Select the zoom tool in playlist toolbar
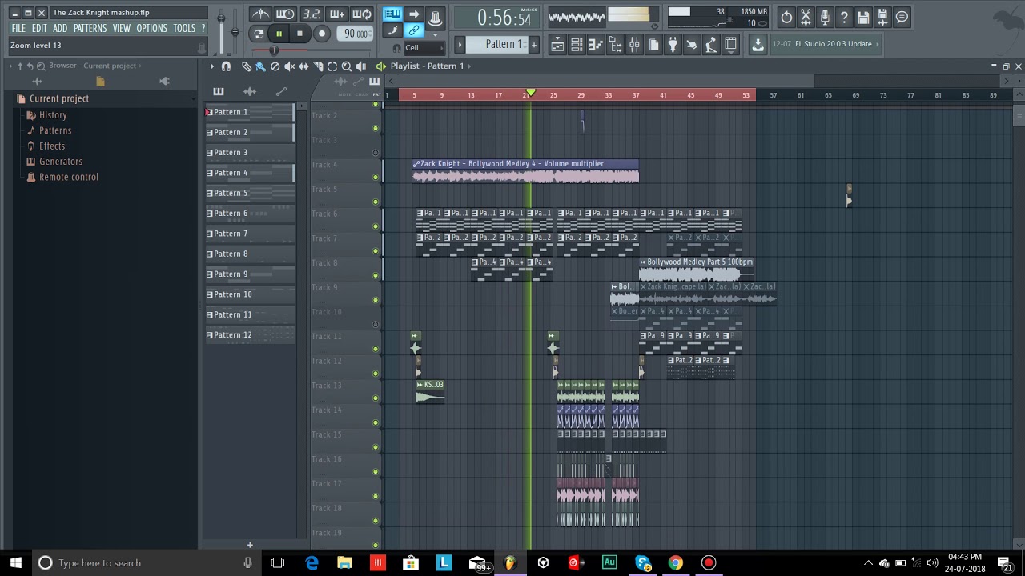This screenshot has height=576, width=1025. tap(347, 66)
